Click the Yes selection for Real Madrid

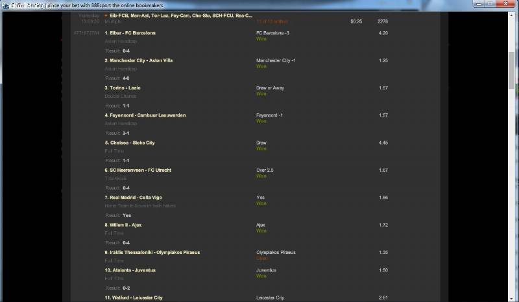click(x=261, y=198)
